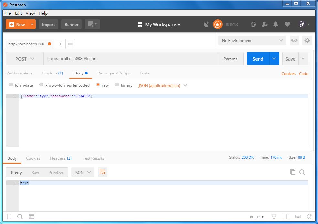This screenshot has width=318, height=224.
Task: Click the blue Send button
Action: (x=258, y=59)
